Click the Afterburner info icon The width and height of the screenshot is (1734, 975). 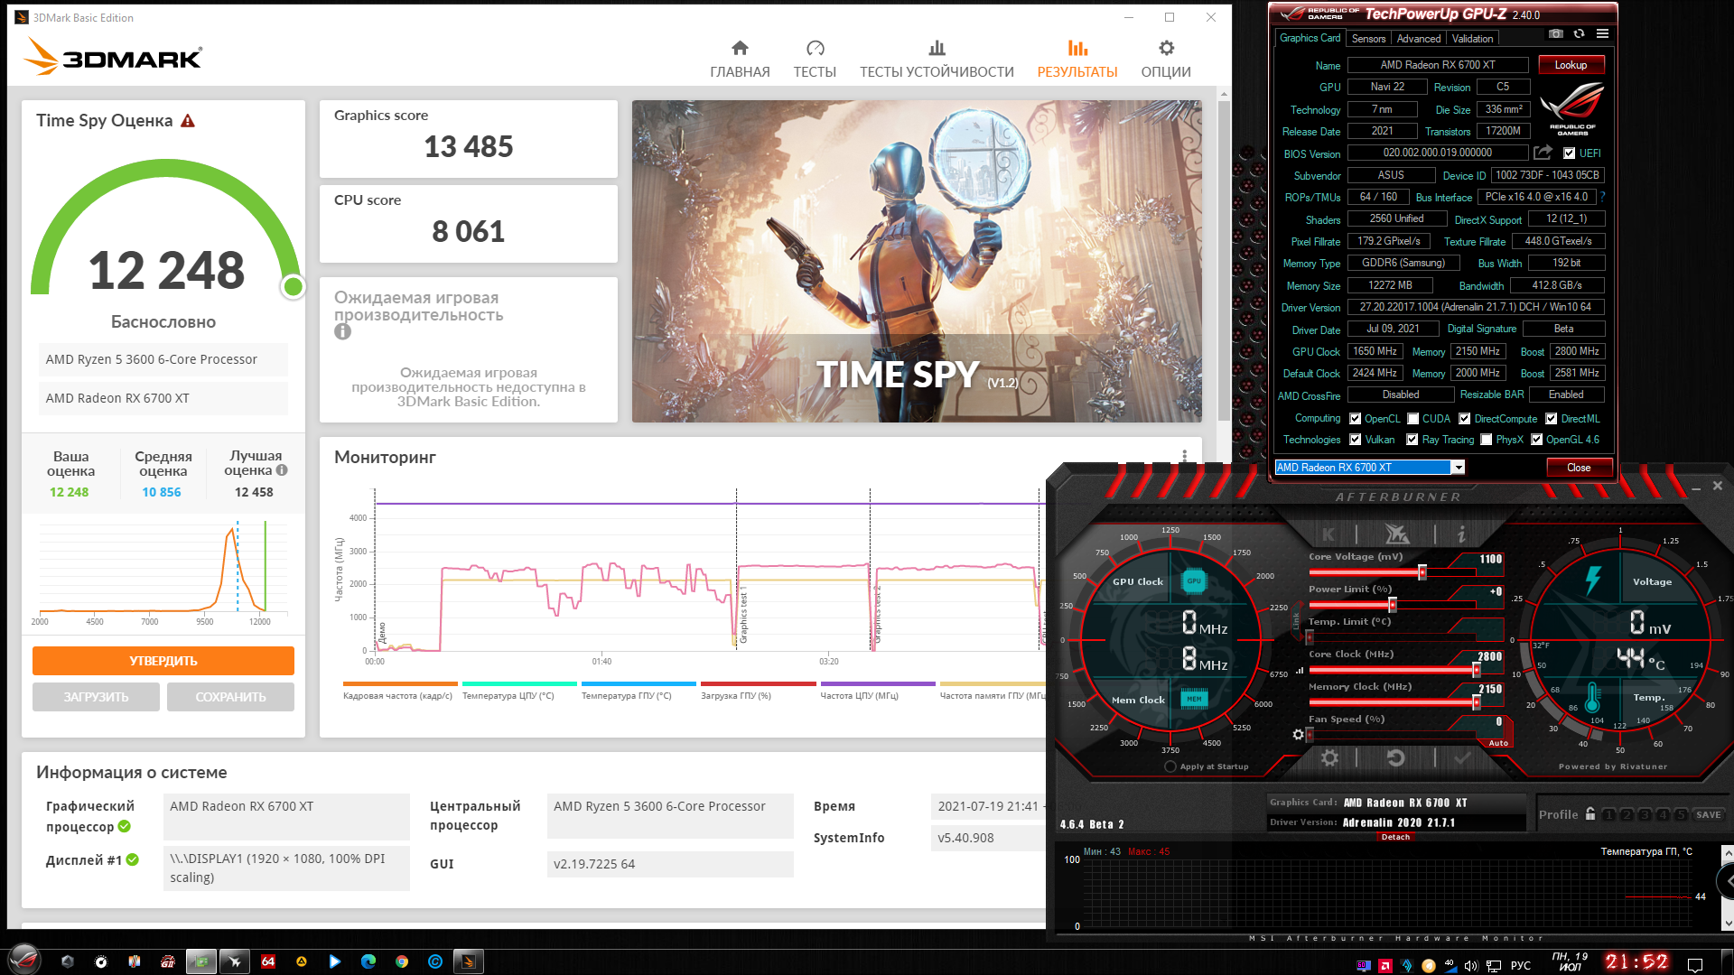click(x=1460, y=534)
